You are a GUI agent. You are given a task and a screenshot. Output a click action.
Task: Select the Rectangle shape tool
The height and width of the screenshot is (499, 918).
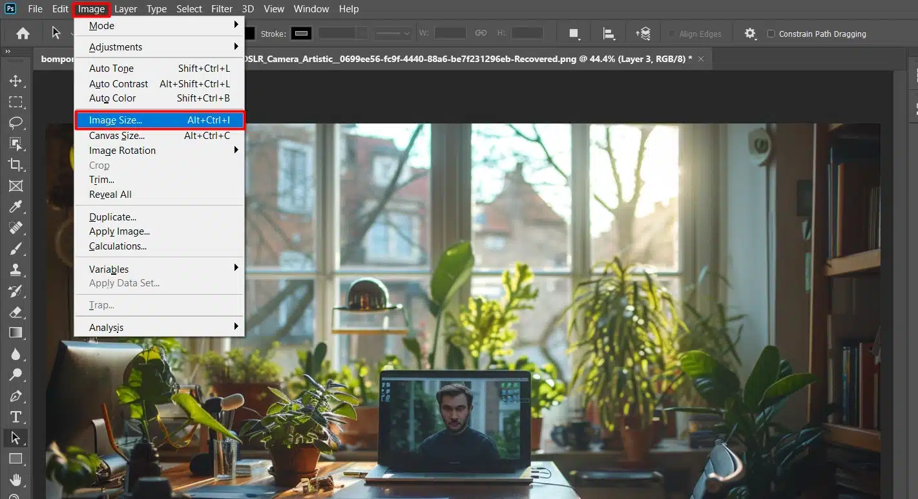[16, 458]
